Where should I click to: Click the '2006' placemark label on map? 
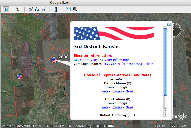click(x=63, y=57)
